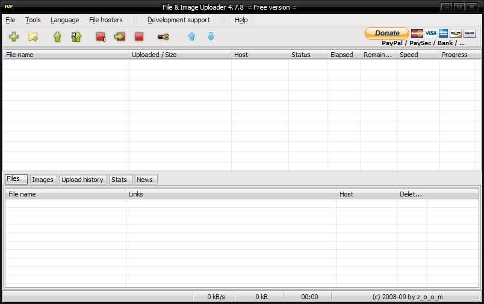Click the 0 kB status bar field

point(259,297)
